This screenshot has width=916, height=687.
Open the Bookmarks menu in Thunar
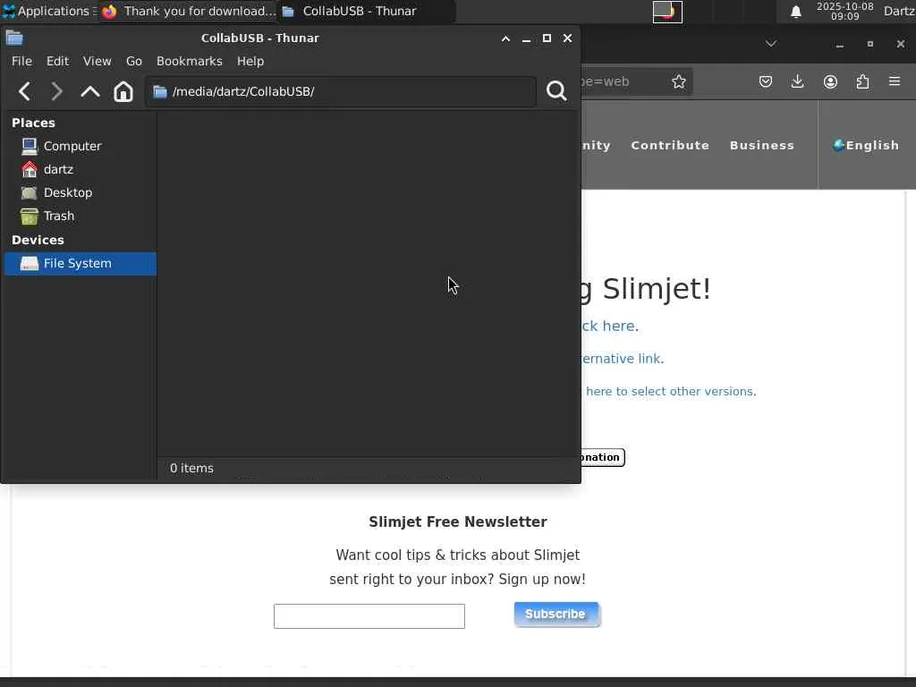(x=190, y=62)
